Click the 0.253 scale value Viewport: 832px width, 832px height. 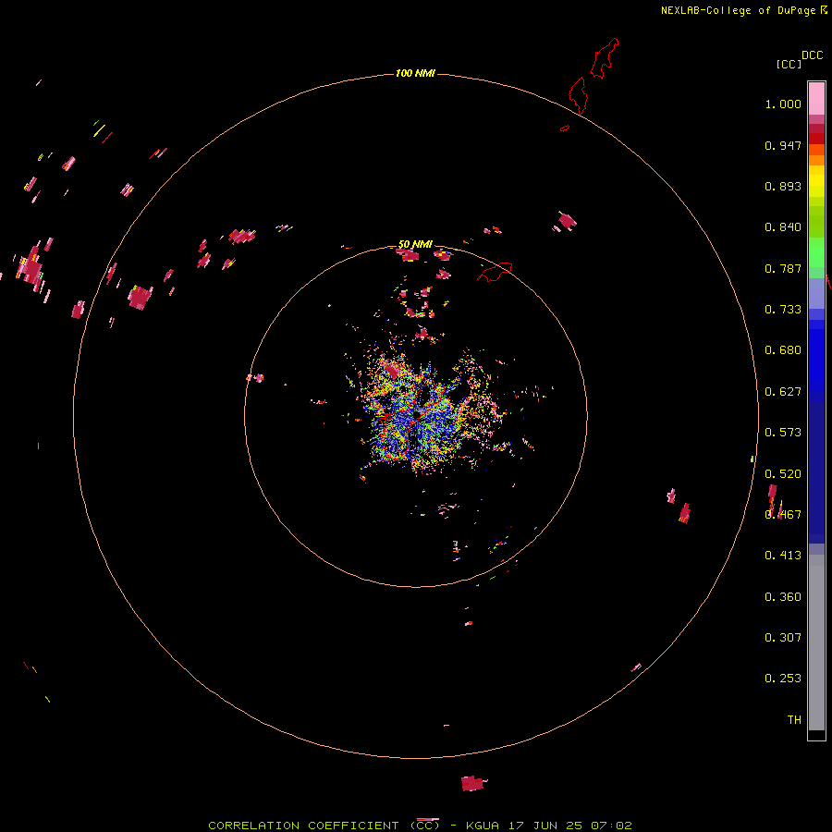coord(783,679)
